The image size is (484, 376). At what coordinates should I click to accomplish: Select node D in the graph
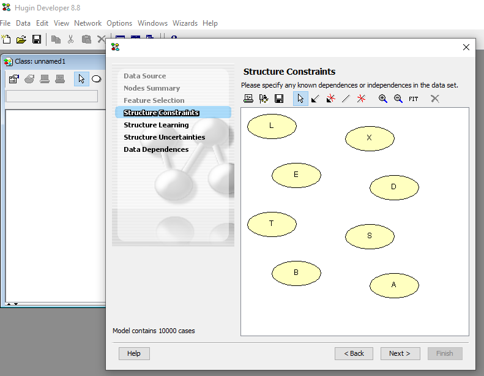click(x=394, y=187)
